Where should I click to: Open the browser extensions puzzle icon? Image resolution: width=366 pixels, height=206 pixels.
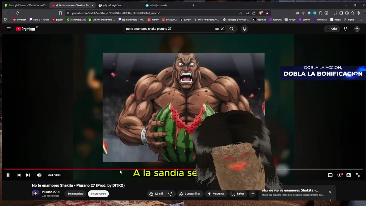point(321,13)
